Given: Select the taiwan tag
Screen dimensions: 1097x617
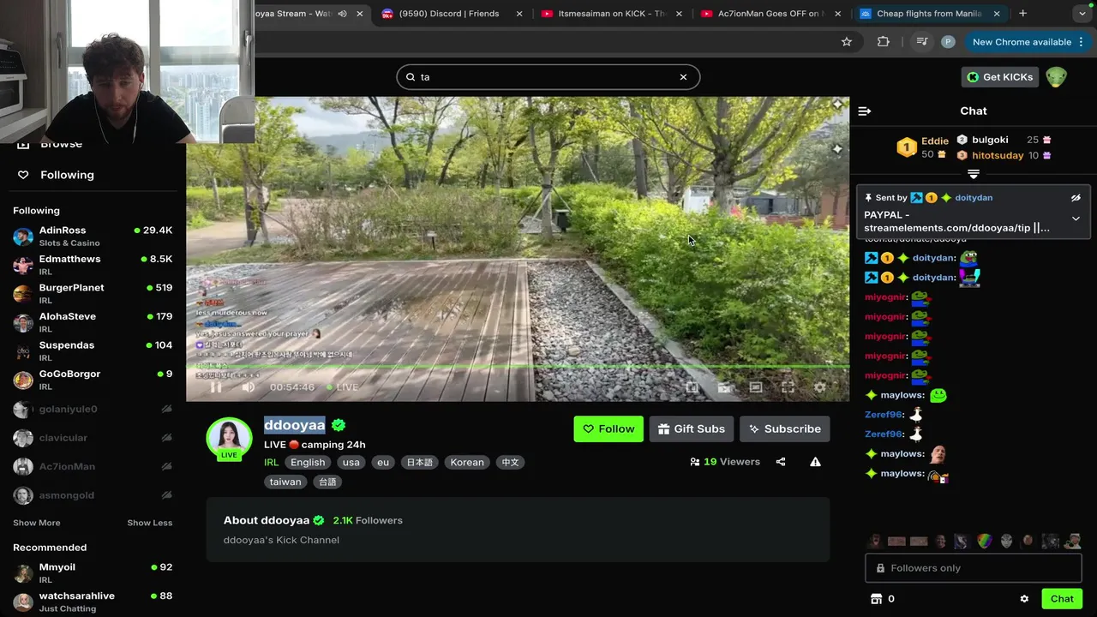Looking at the screenshot, I should click(285, 482).
